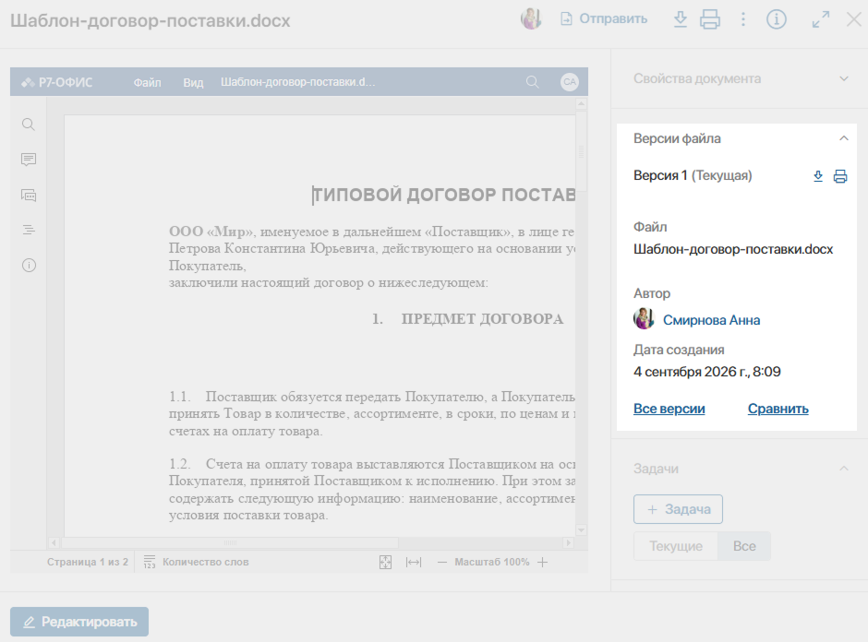Open the search tool in the left sidebar
Image resolution: width=868 pixels, height=642 pixels.
point(29,125)
